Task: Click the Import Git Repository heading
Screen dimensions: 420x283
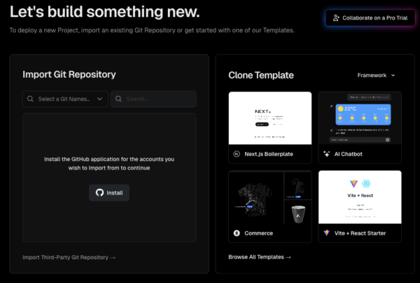Action: pyautogui.click(x=69, y=74)
